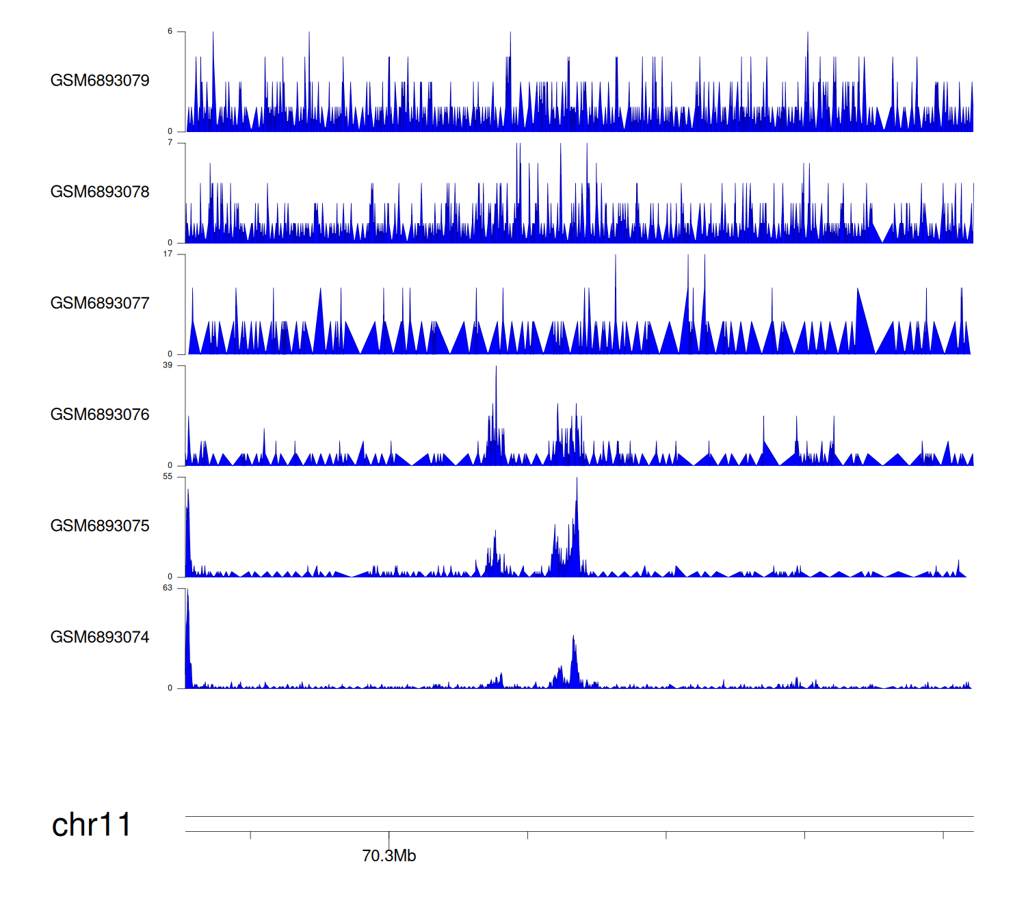Click the last tick mark on genomic axis
Screen dimensions: 1026x903
point(943,835)
